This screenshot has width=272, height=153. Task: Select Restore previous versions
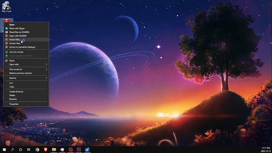click(x=26, y=73)
